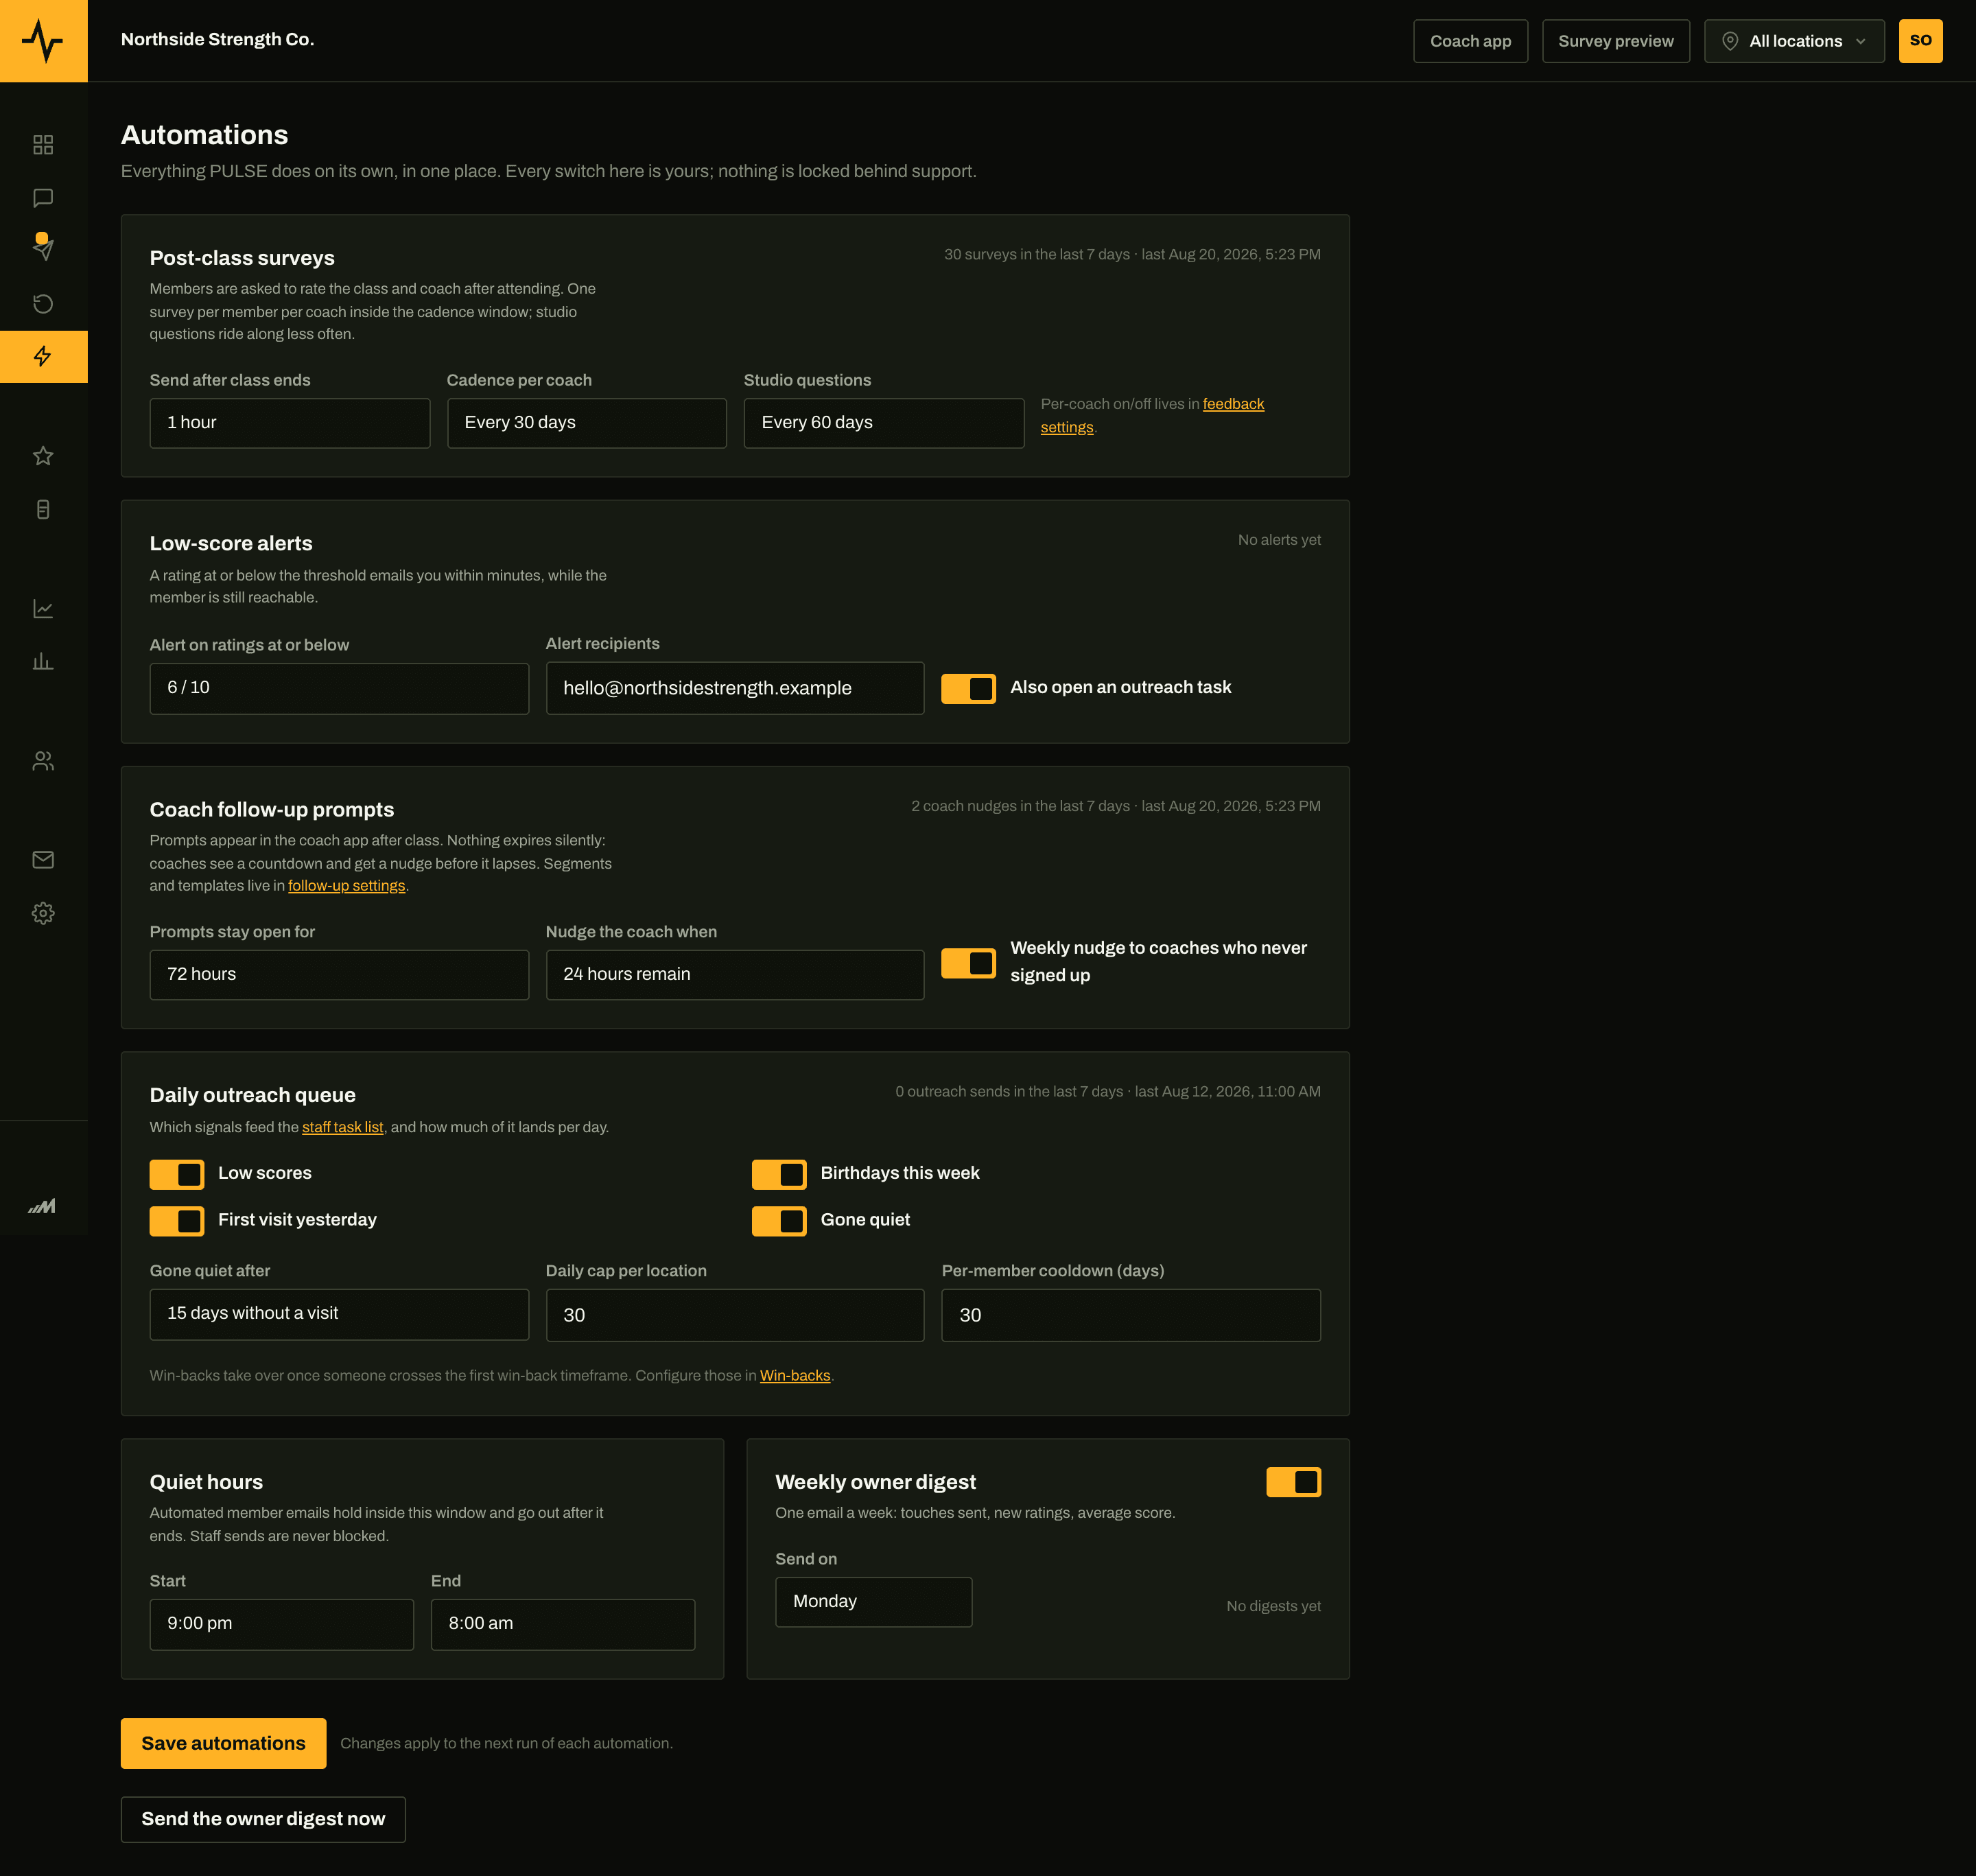Open the chat bubble feedback icon
This screenshot has height=1876, width=1976.
(43, 198)
